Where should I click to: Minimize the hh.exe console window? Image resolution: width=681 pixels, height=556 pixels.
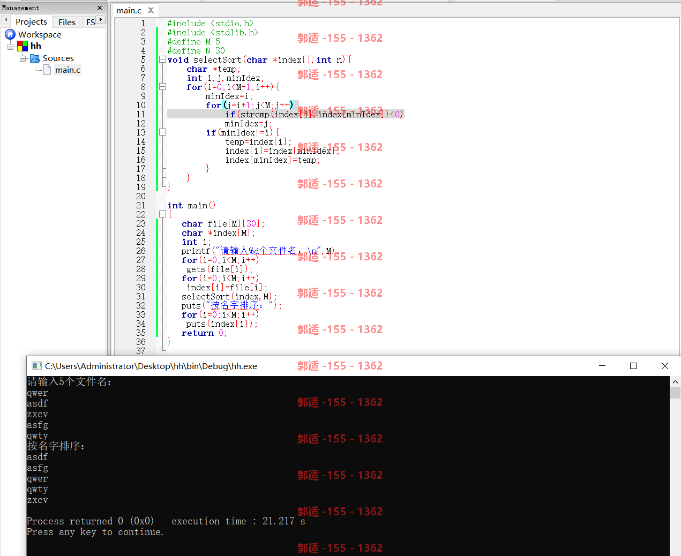point(602,366)
